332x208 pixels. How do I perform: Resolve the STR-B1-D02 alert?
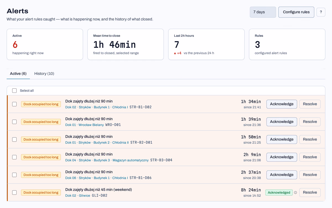point(310,104)
